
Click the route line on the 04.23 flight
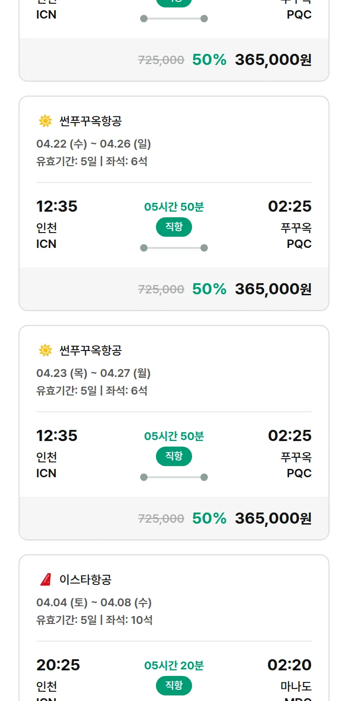[x=174, y=477]
